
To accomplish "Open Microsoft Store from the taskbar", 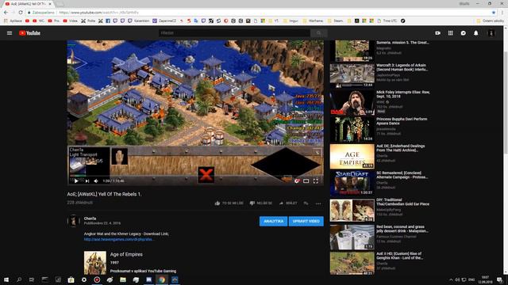I will point(71,279).
